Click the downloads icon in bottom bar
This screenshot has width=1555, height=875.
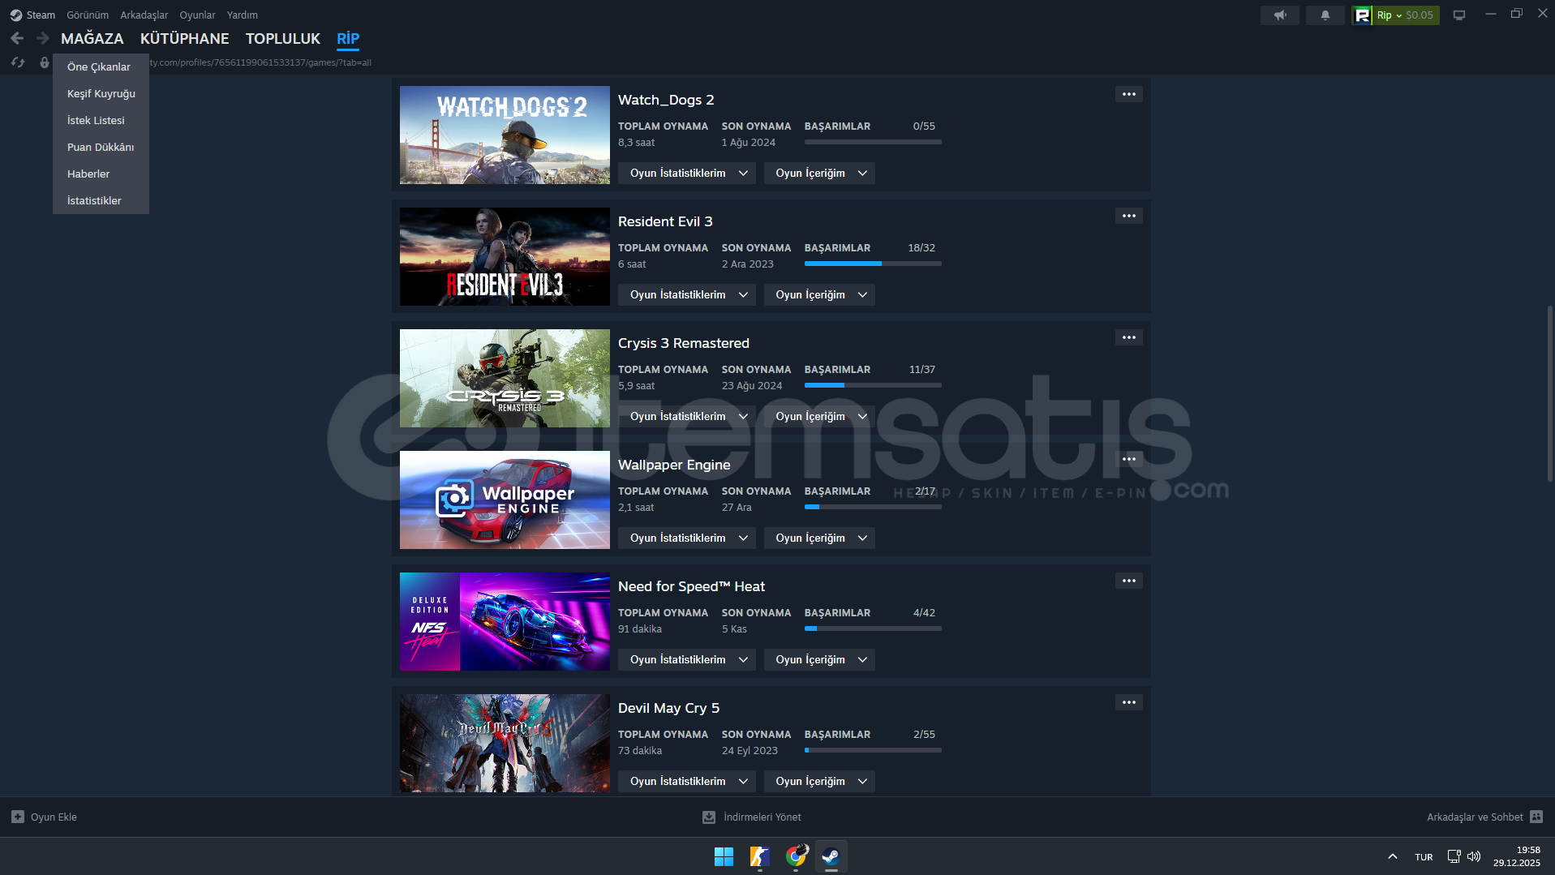709,817
